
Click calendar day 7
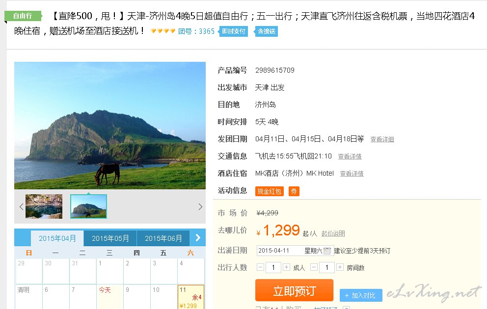tap(83, 297)
